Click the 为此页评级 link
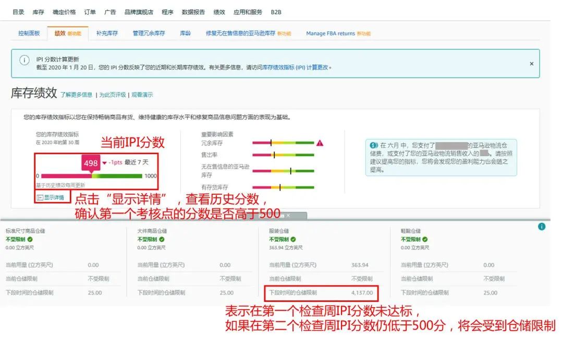Viewport: 563px width, 340px height. coord(113,95)
